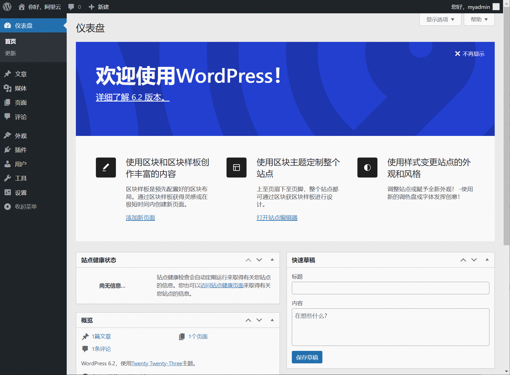Click 访问站点健康页面 link
Image resolution: width=510 pixels, height=375 pixels.
click(222, 285)
